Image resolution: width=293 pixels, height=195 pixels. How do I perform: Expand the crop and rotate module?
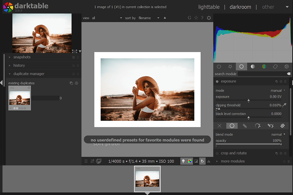235,153
